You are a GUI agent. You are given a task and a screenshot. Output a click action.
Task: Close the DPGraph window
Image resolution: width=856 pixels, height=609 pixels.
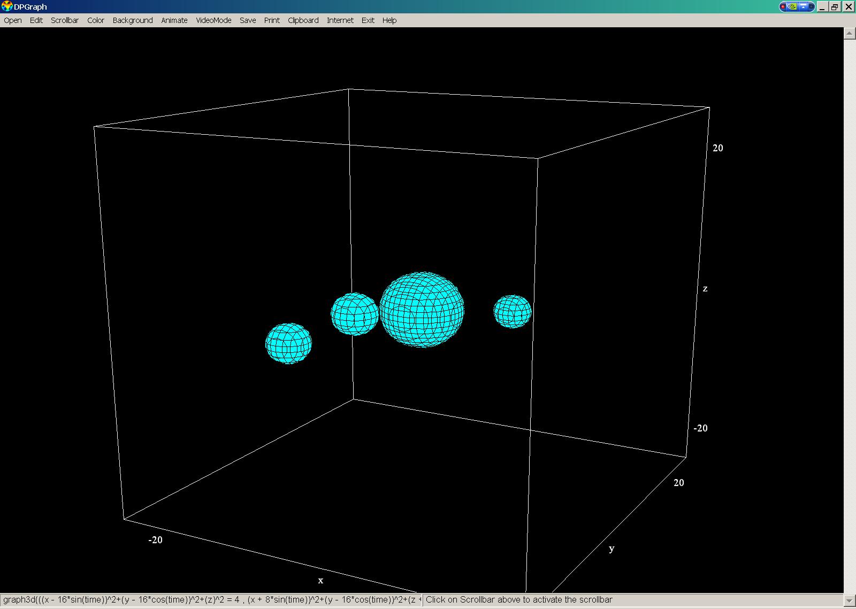pyautogui.click(x=849, y=7)
